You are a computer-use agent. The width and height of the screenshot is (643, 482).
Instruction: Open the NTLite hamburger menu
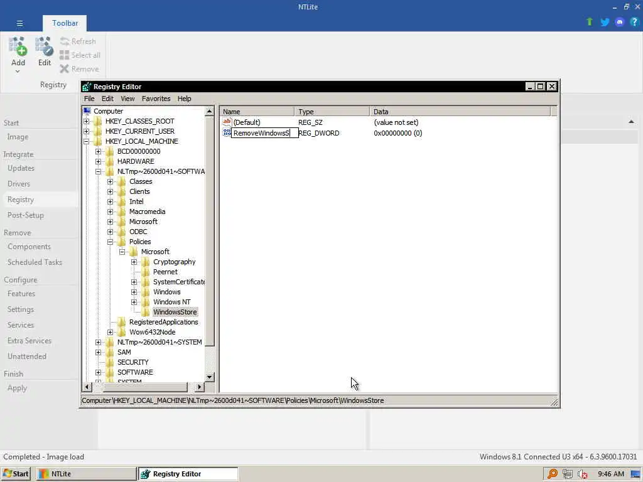(x=19, y=23)
